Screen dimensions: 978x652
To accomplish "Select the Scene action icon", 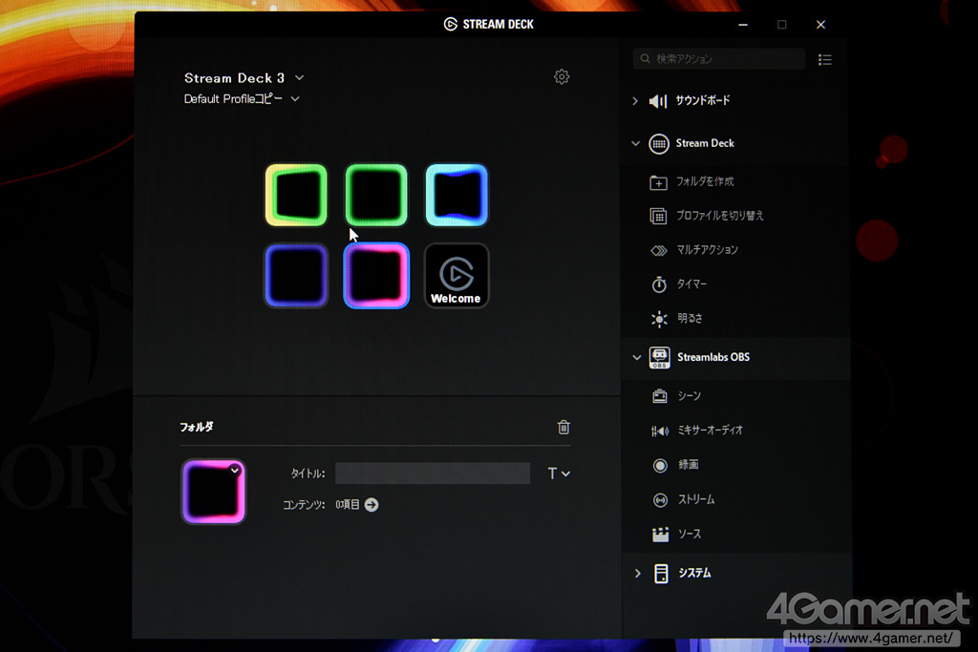I will (x=659, y=396).
